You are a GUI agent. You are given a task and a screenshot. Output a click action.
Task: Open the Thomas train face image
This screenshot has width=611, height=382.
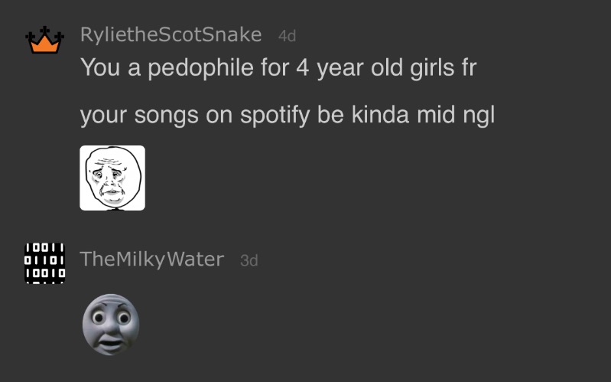coord(111,325)
